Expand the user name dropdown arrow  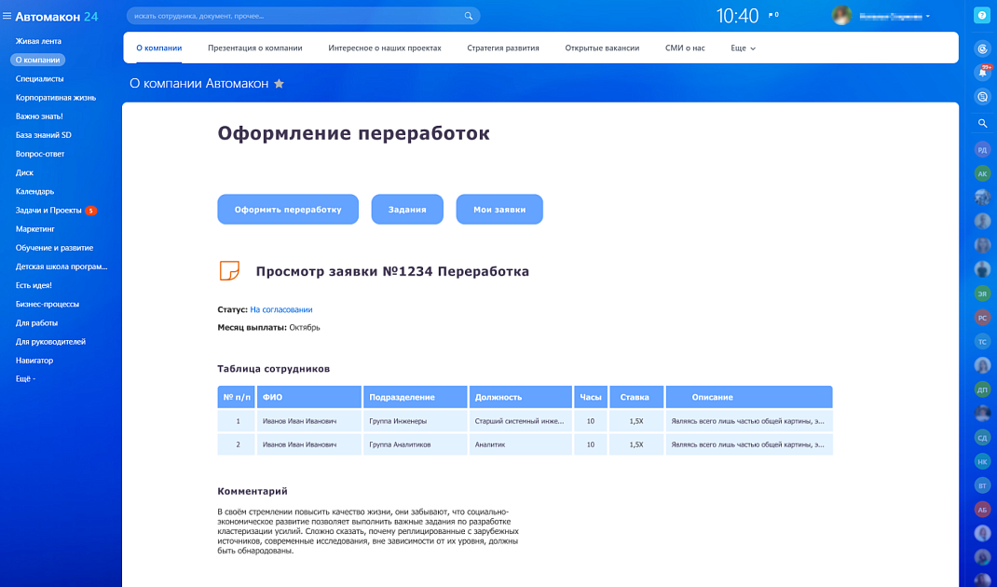[x=928, y=16]
